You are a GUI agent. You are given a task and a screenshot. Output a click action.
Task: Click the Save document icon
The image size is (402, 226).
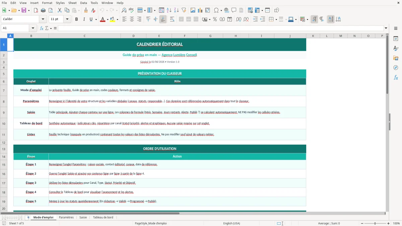pyautogui.click(x=24, y=10)
